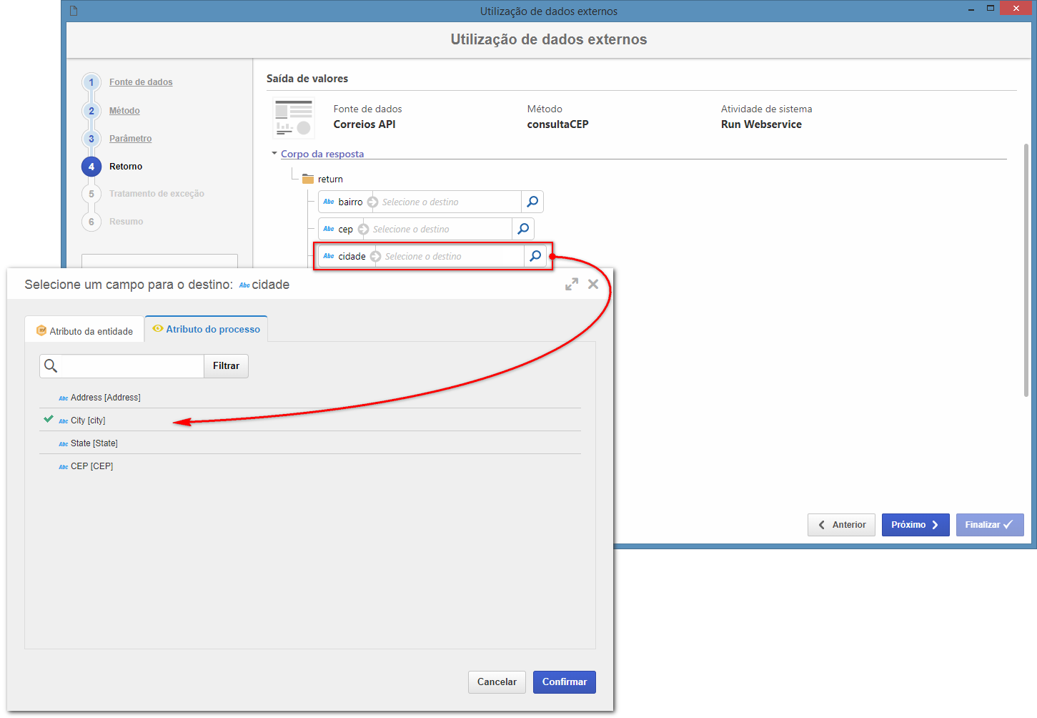Click the Finalizar button
The height and width of the screenshot is (718, 1037).
(990, 525)
